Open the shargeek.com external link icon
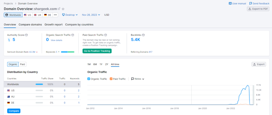 coord(59,9)
